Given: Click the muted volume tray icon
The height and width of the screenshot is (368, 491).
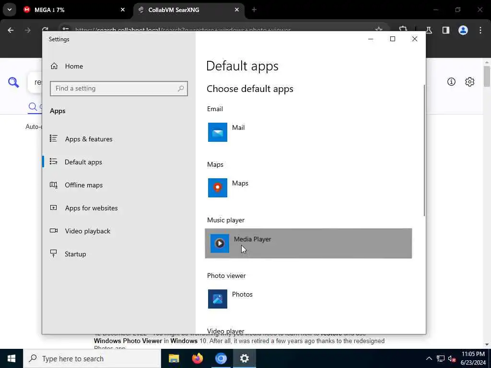Looking at the screenshot, I should click(452, 358).
